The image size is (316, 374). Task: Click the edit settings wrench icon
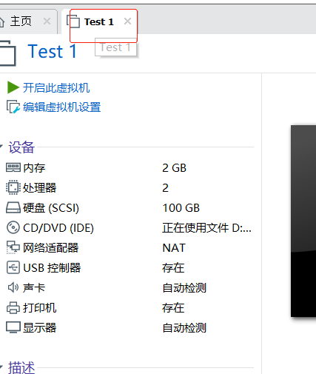click(13, 107)
